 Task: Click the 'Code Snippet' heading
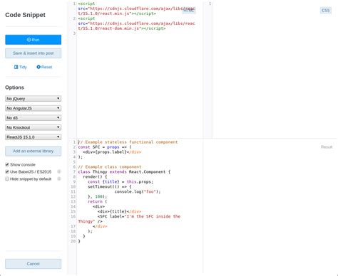25,15
